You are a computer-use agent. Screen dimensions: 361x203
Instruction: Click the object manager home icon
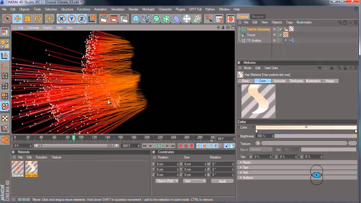tap(345, 22)
